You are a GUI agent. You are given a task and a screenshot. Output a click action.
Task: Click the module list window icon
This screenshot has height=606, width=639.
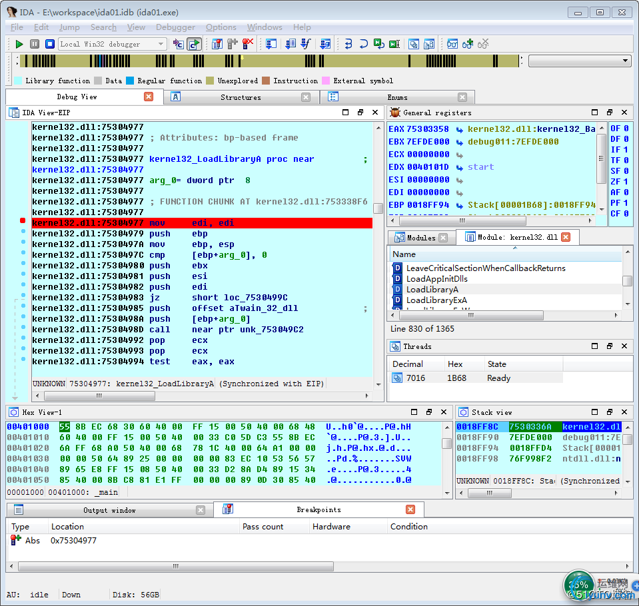[x=428, y=44]
